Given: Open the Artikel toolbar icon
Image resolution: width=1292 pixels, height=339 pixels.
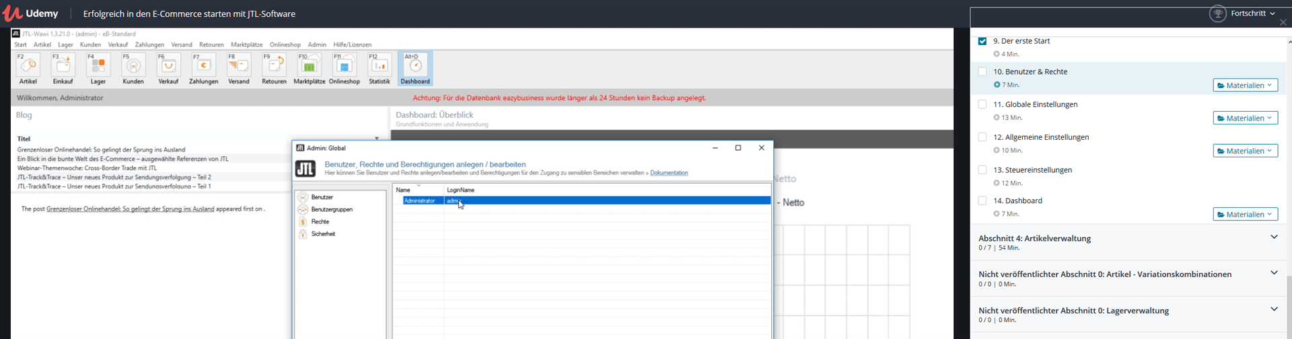Looking at the screenshot, I should tap(28, 69).
